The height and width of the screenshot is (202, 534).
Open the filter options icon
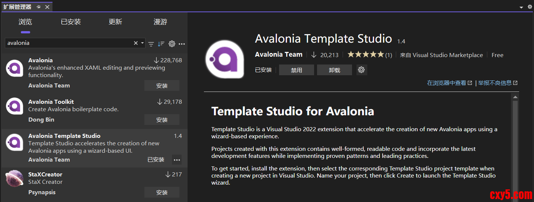[x=151, y=44]
